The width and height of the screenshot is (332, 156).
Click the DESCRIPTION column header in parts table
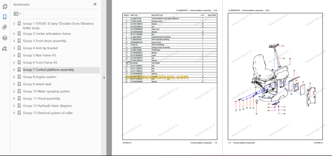click(x=157, y=15)
